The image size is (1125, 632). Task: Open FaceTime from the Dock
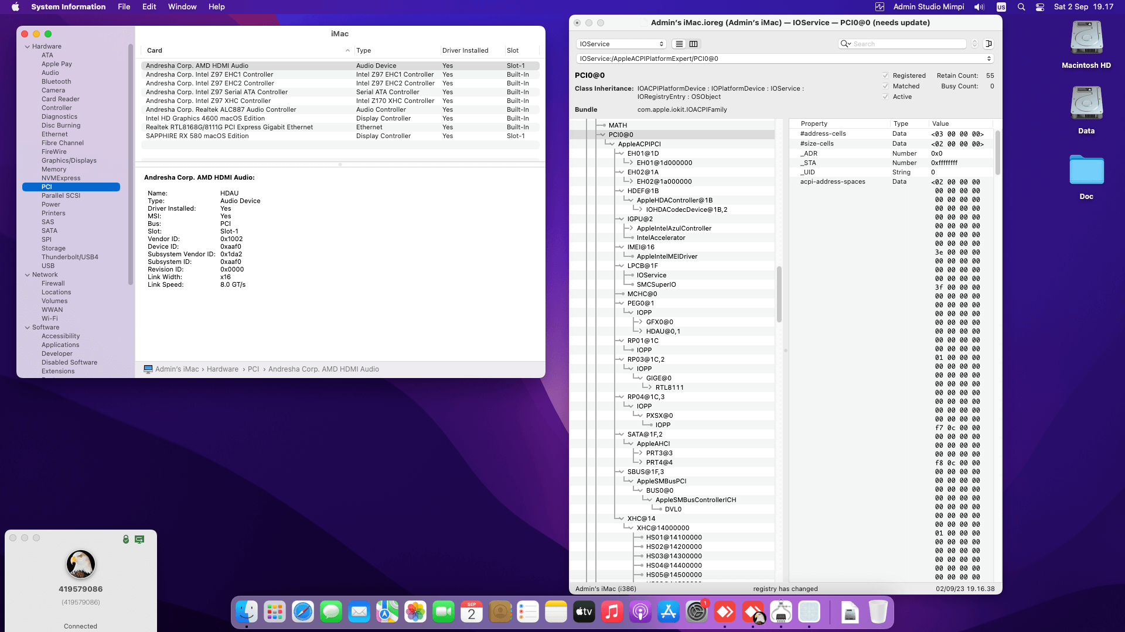(x=444, y=612)
